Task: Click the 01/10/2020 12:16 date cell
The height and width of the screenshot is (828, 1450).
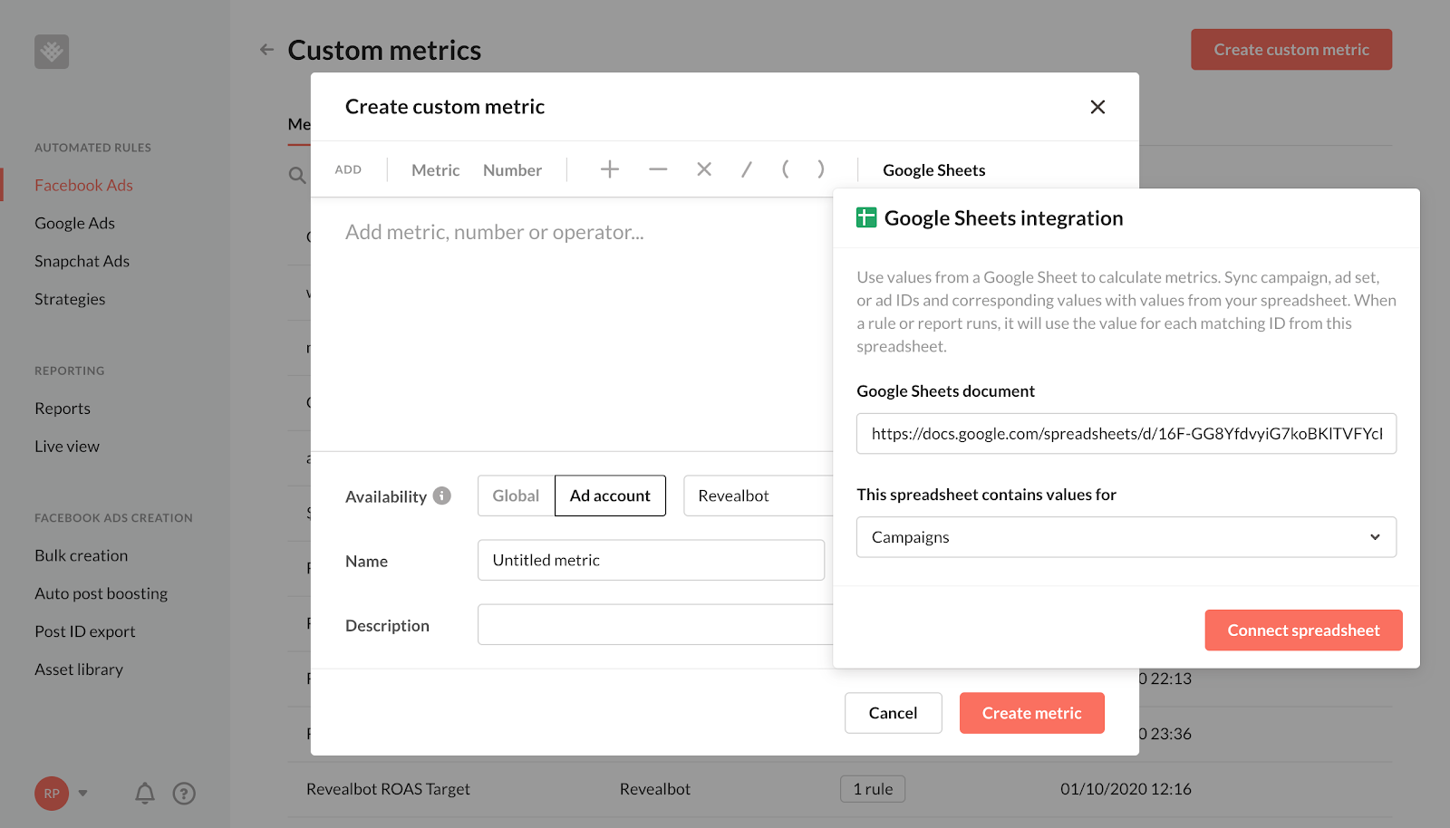Action: (x=1126, y=789)
